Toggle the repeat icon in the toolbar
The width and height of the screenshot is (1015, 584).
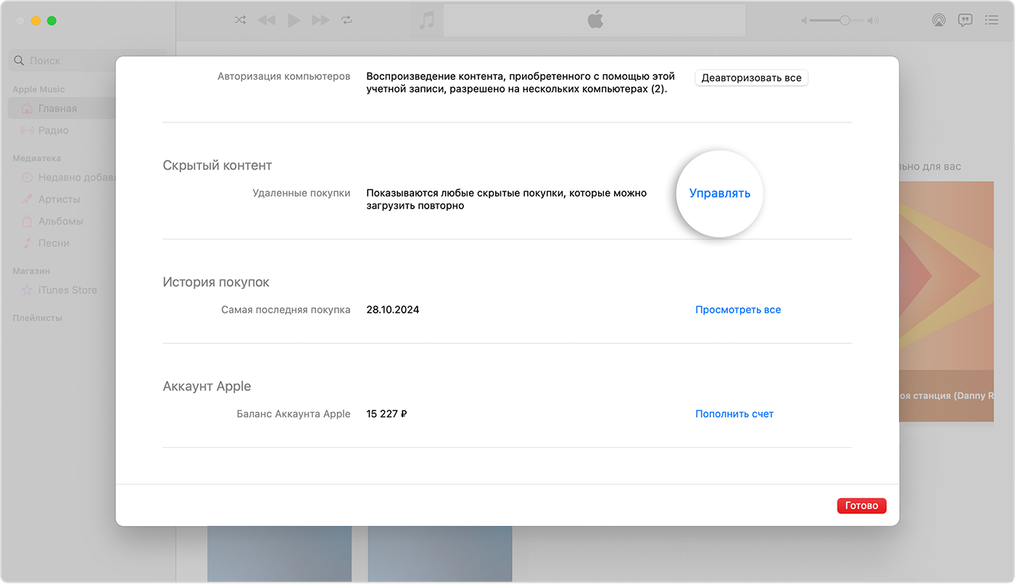pyautogui.click(x=347, y=20)
